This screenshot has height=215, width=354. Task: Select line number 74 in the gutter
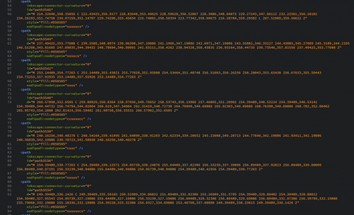9,102
